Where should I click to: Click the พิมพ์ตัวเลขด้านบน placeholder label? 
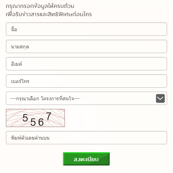click(30, 138)
